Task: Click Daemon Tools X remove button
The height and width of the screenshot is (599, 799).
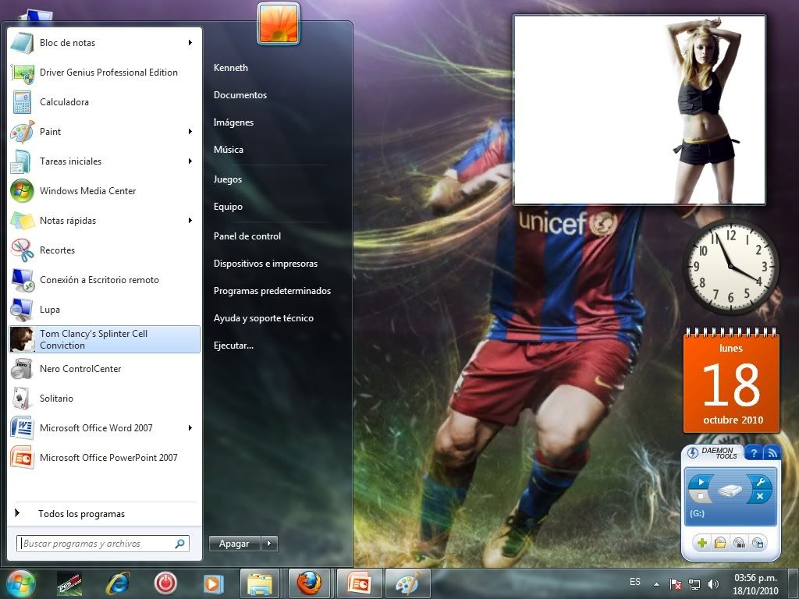Action: point(760,496)
